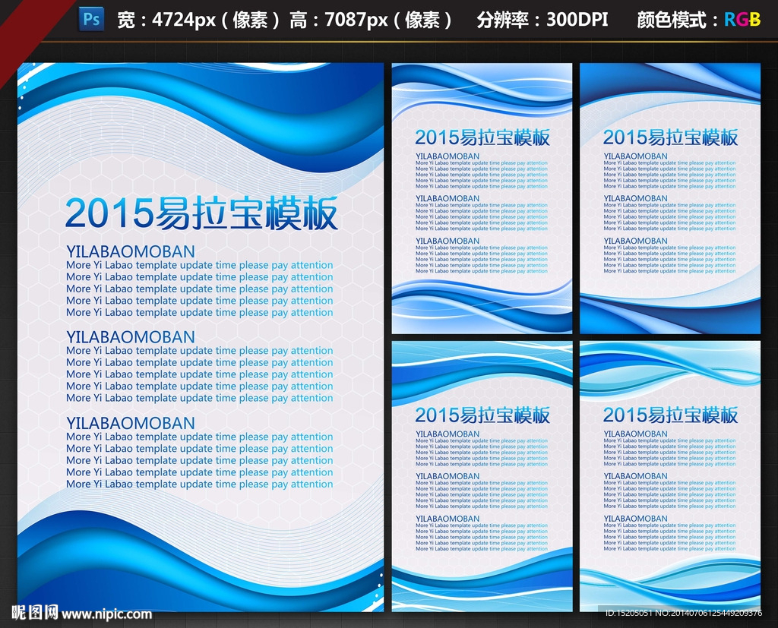Click the 2015易拉宝模板 title in bottom-middle thumbnail
The height and width of the screenshot is (628, 778).
pos(482,415)
